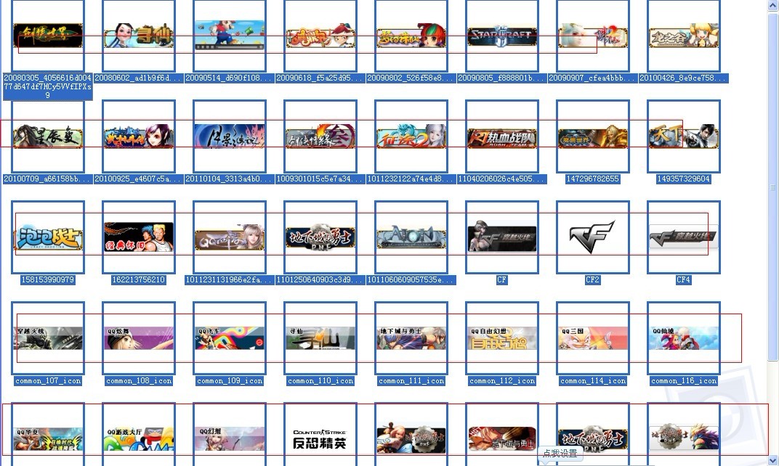This screenshot has height=466, width=779.
Task: Click the file name 1011231131966e2fa...
Action: 230,279
